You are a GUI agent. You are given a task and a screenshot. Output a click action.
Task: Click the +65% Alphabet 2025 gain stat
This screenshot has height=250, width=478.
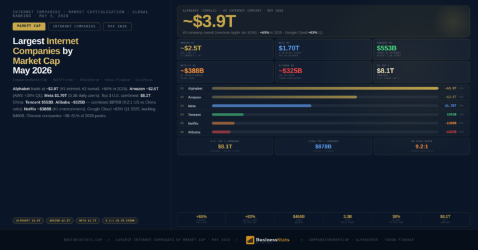click(202, 220)
